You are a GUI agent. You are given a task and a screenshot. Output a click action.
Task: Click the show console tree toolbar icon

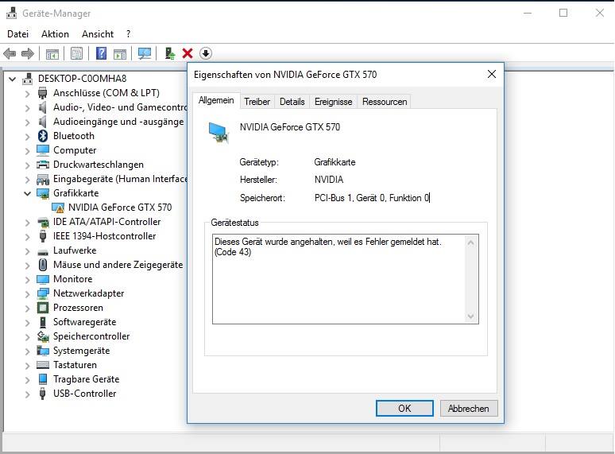pyautogui.click(x=52, y=54)
